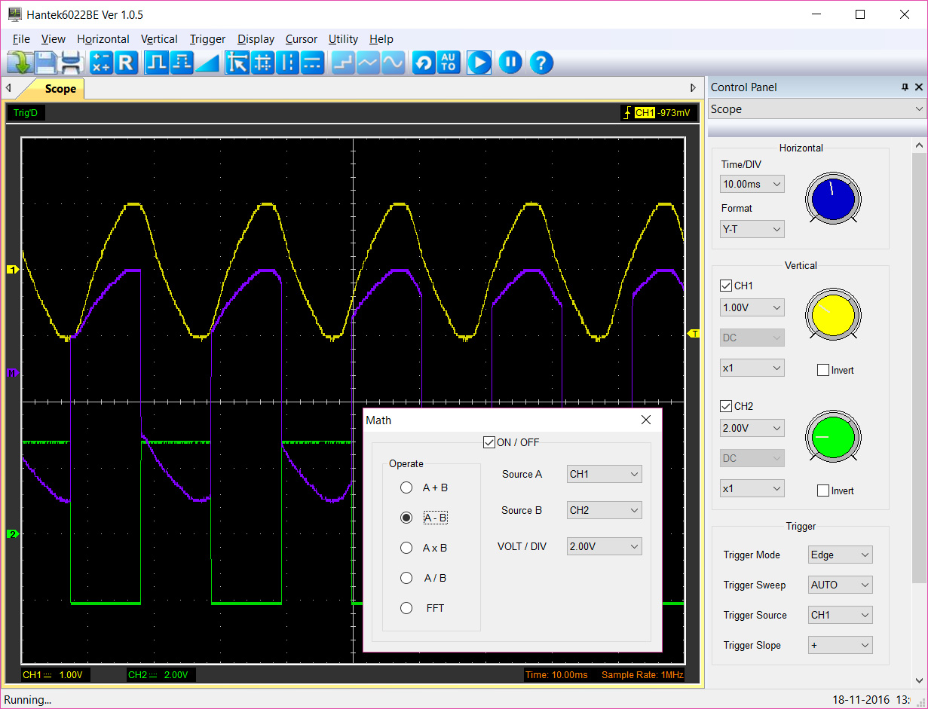Click the Reference waveform R icon

[126, 63]
